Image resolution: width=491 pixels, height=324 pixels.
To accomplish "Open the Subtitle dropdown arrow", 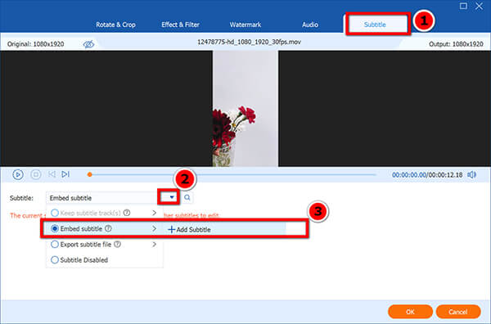I will pos(172,197).
